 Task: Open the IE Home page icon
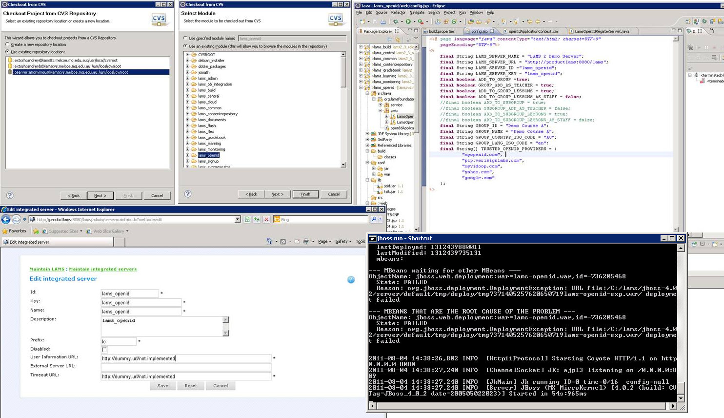pyautogui.click(x=269, y=242)
